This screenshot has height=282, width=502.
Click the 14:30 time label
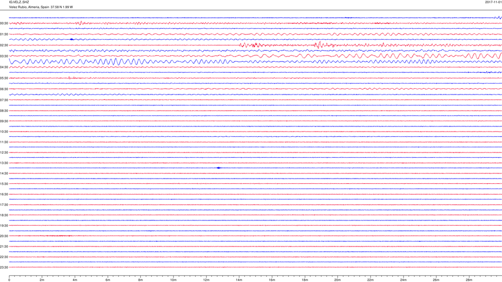click(4, 173)
